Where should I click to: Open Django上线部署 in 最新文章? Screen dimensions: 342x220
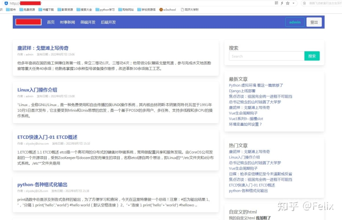242,91
